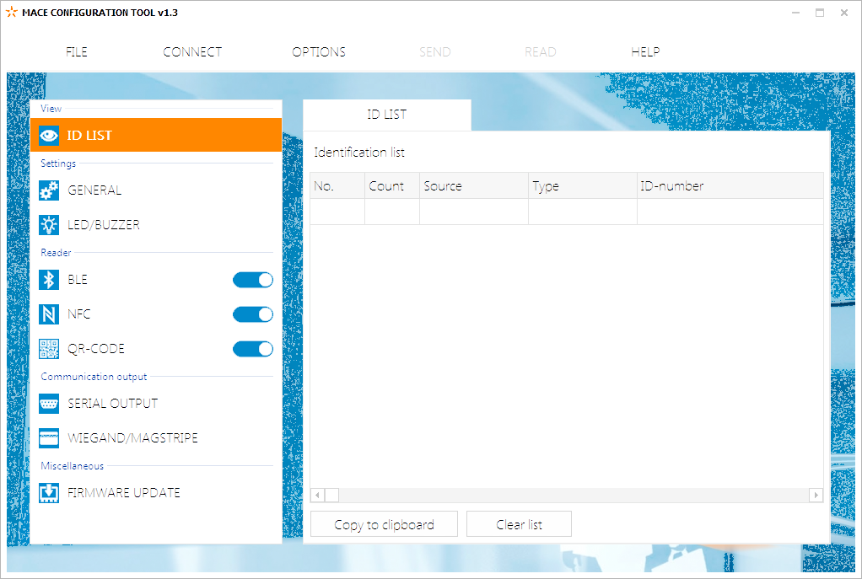The image size is (862, 579).
Task: Click the QR-CODE icon
Action: (x=48, y=349)
